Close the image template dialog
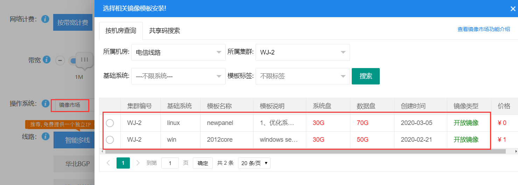This screenshot has height=185, width=518. click(513, 9)
